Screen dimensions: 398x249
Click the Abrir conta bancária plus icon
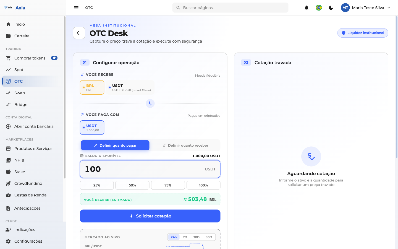(8, 126)
